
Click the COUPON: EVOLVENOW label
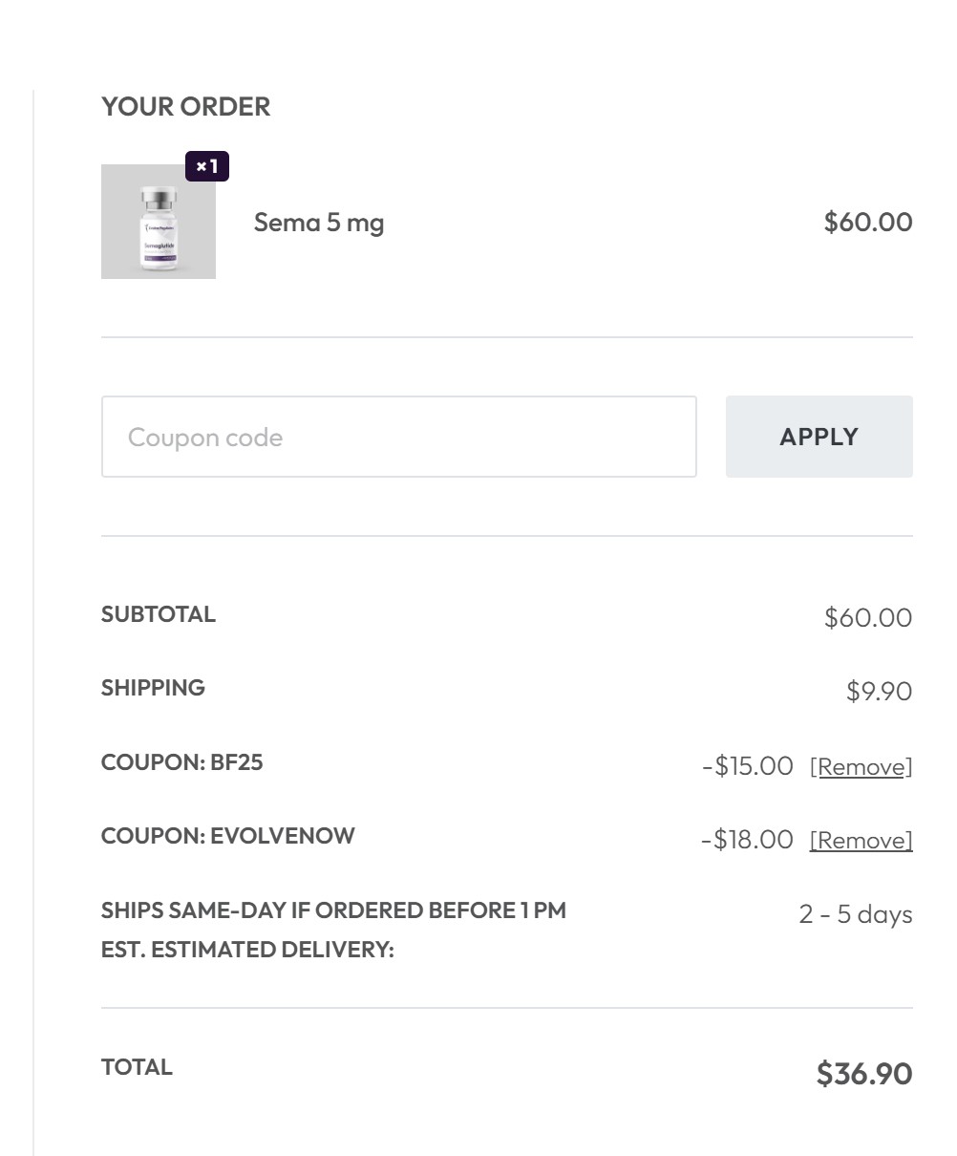coord(227,836)
